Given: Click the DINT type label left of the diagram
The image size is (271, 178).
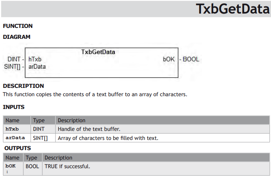Looking at the screenshot, I should [x=14, y=59].
